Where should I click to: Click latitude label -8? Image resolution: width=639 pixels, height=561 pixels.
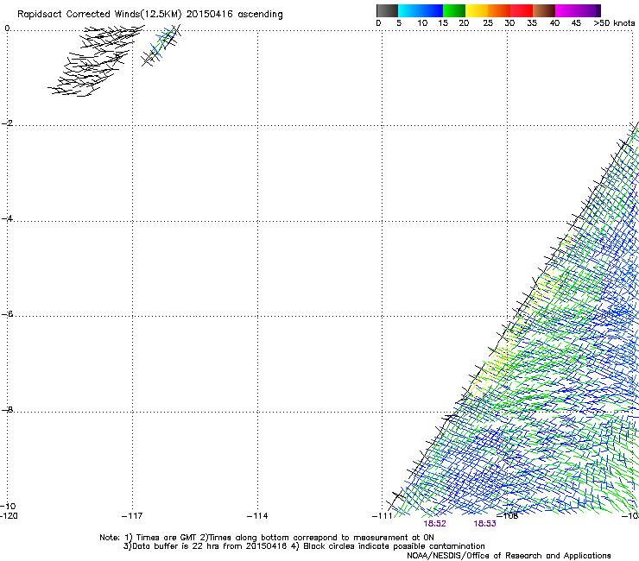coord(7,410)
